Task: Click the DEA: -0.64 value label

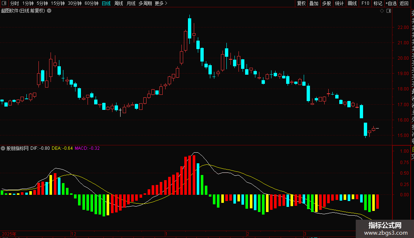Action: pyautogui.click(x=62, y=148)
